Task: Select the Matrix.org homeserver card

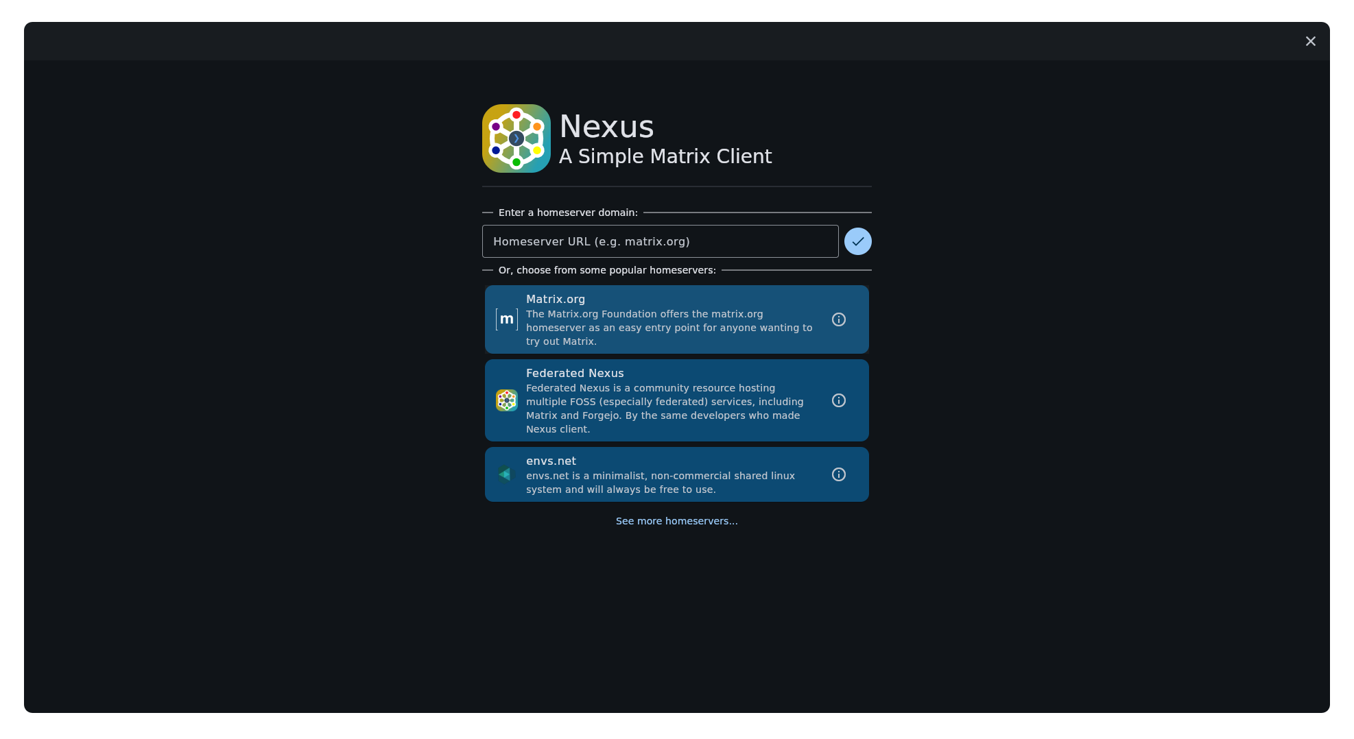Action: coord(658,319)
